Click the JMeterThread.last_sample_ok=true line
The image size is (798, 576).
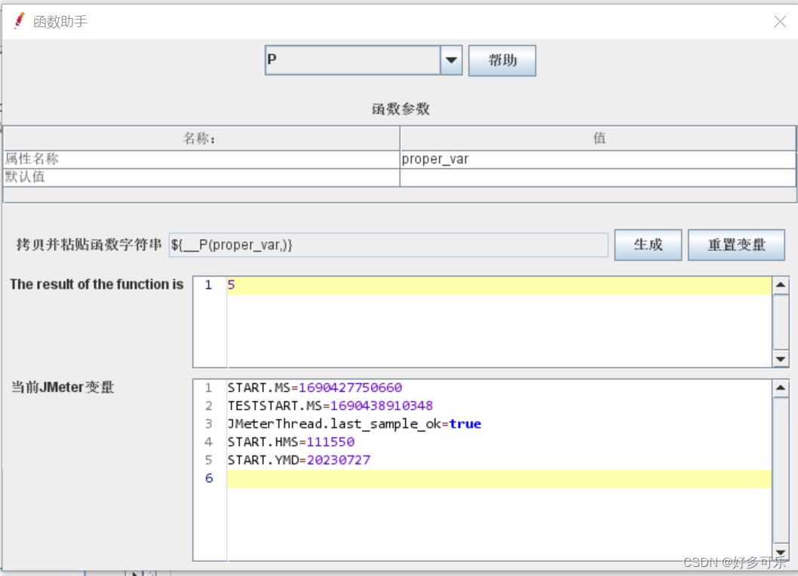pos(354,424)
